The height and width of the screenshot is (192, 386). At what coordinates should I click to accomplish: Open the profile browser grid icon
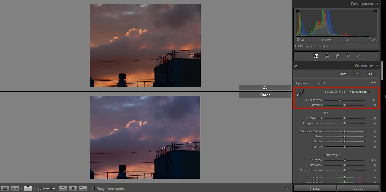[373, 83]
